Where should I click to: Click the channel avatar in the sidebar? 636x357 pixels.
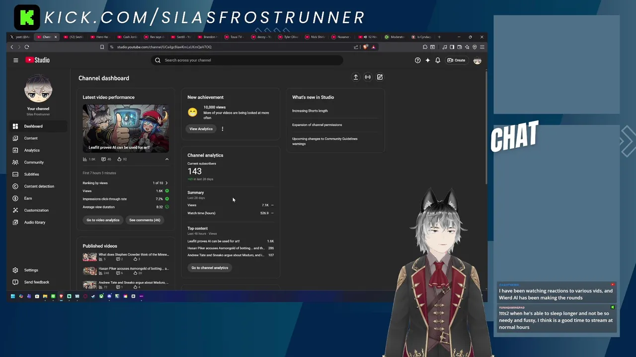(x=38, y=89)
